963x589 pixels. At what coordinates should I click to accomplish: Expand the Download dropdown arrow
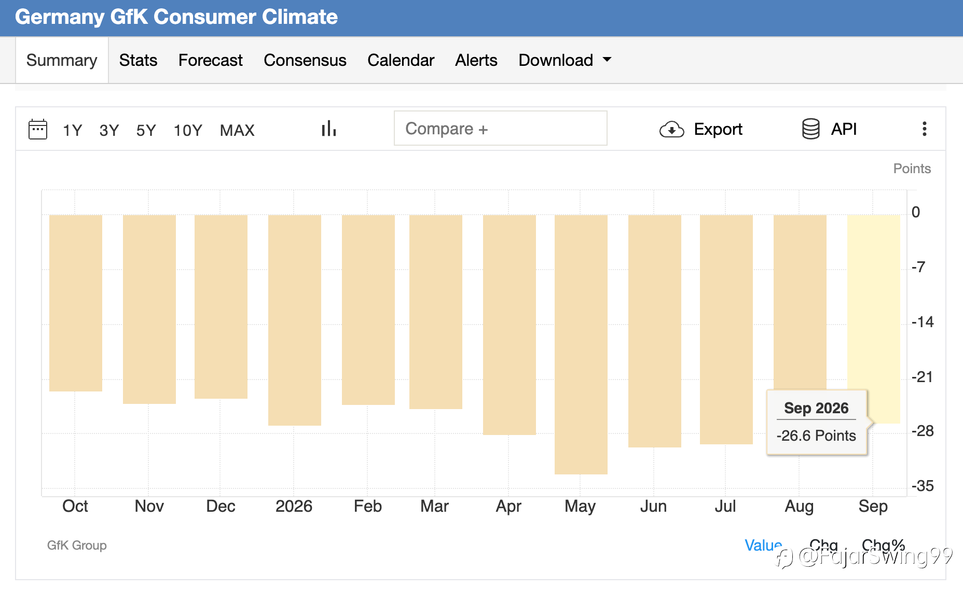[x=607, y=60]
